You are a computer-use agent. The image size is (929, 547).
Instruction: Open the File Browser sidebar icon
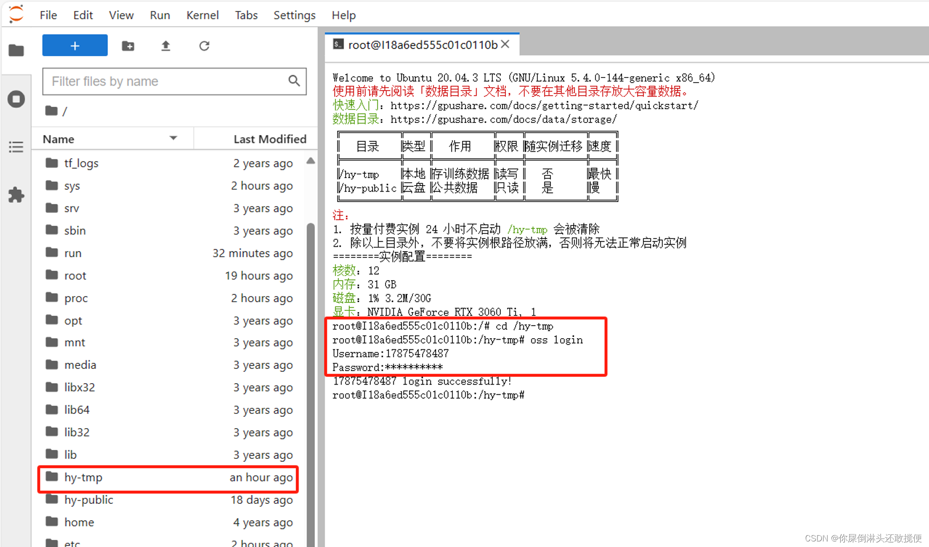click(16, 50)
